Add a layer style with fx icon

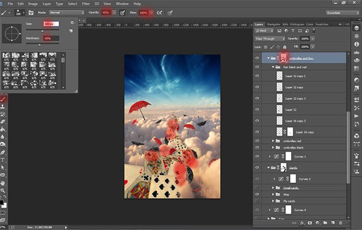coord(302,223)
